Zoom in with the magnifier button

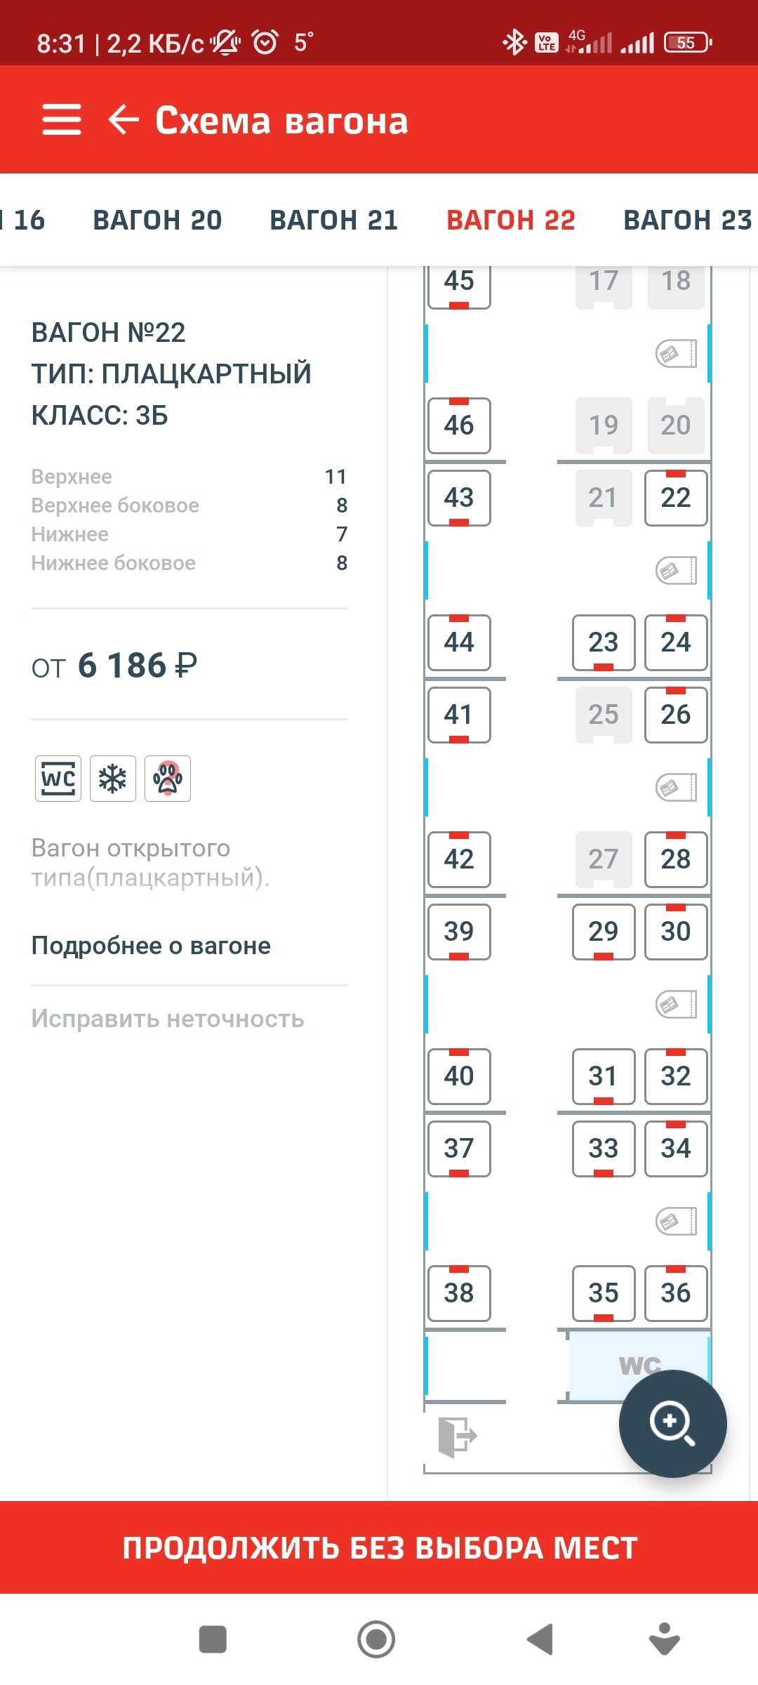pos(672,1423)
